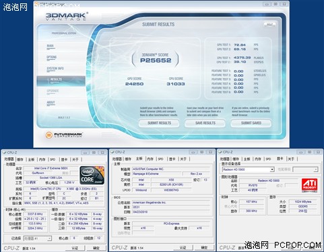This screenshot has width=324, height=252.
Task: Switch to 主板 tab in Radeon graphics CPU-Z window
Action: pos(247,159)
